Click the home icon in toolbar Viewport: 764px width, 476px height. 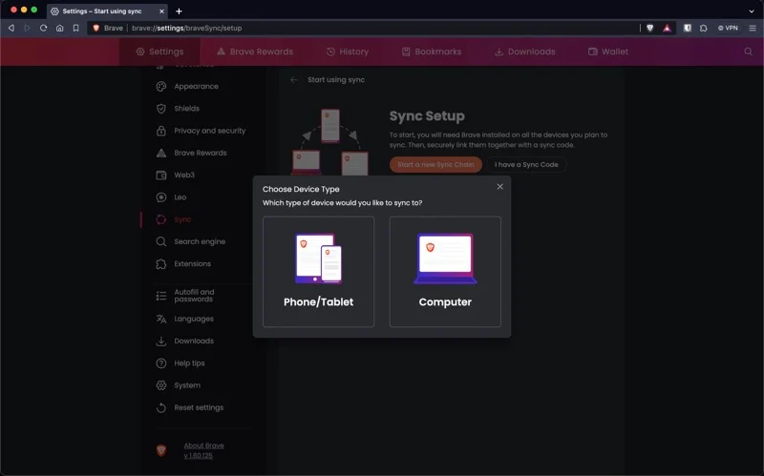[x=59, y=28]
